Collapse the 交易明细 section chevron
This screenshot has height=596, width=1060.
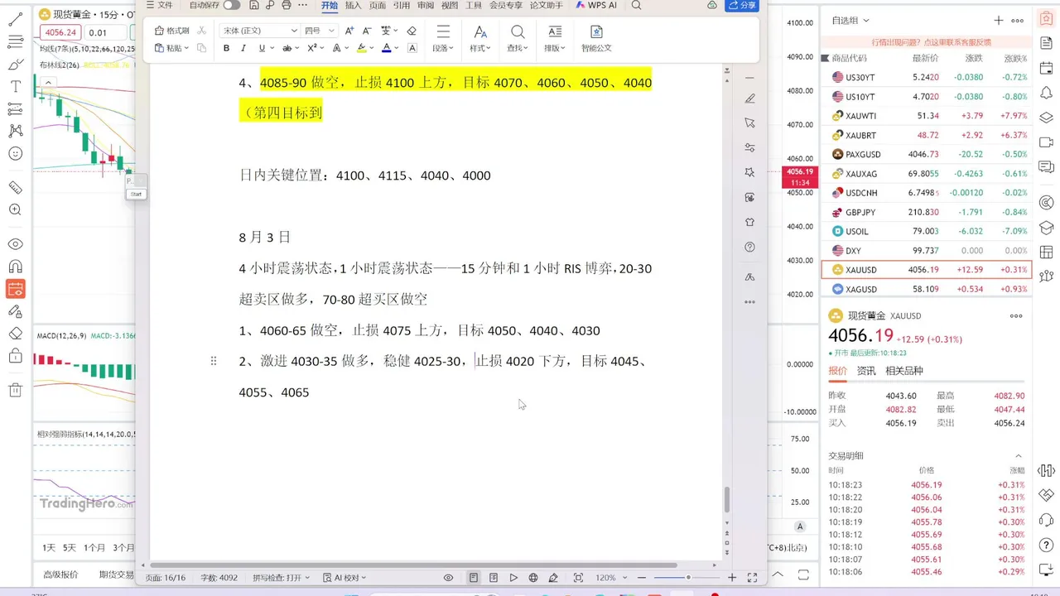coord(1019,456)
